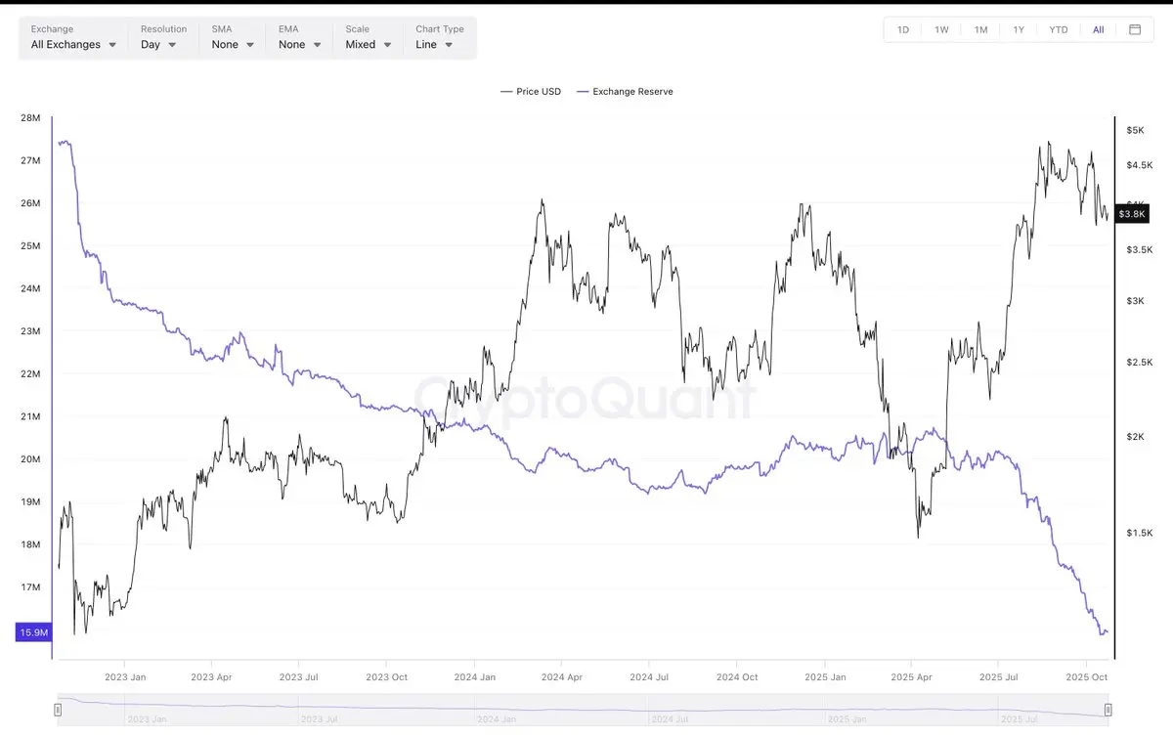The width and height of the screenshot is (1173, 737).
Task: Click the left handle of range navigator
Action: (x=59, y=710)
